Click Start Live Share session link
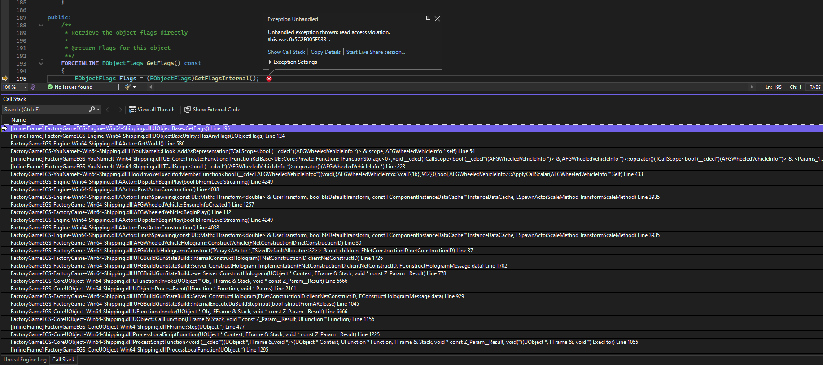This screenshot has height=365, width=823. click(376, 52)
